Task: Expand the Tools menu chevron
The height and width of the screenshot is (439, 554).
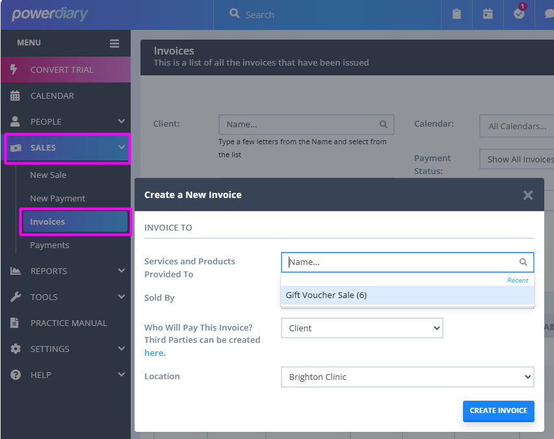Action: pyautogui.click(x=121, y=296)
